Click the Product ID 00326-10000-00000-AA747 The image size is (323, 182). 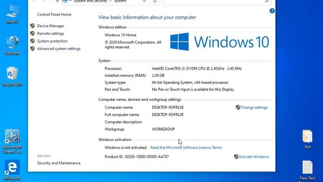137,157
